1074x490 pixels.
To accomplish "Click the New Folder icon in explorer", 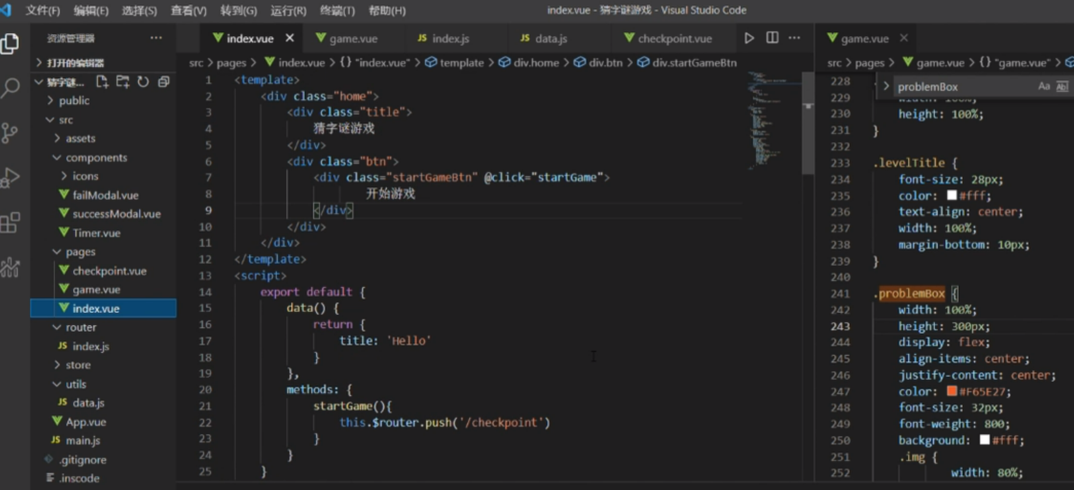I will [123, 82].
